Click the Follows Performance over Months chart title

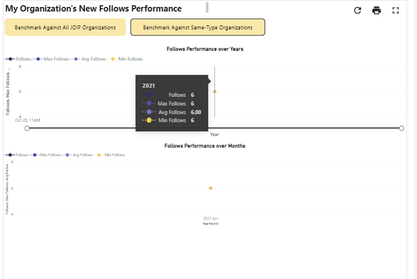(205, 146)
